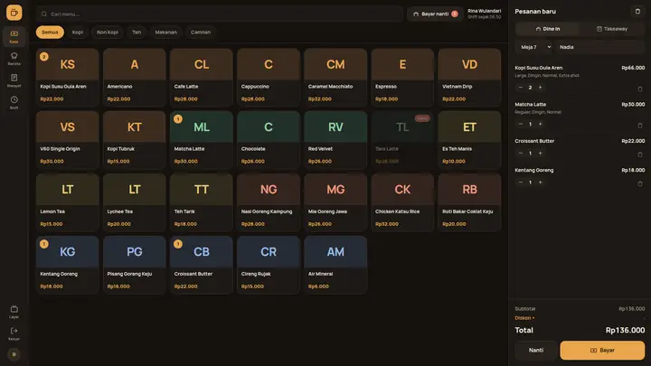Delete Kentang Goreng from order

pyautogui.click(x=640, y=183)
